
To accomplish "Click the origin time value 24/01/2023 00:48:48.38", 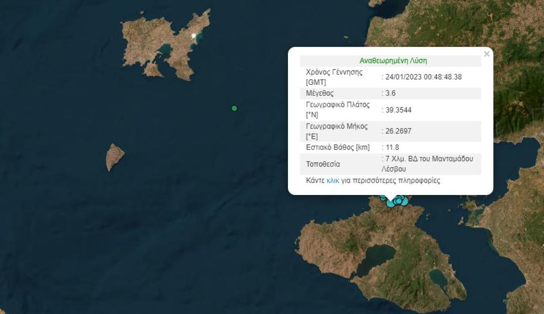I will (423, 77).
